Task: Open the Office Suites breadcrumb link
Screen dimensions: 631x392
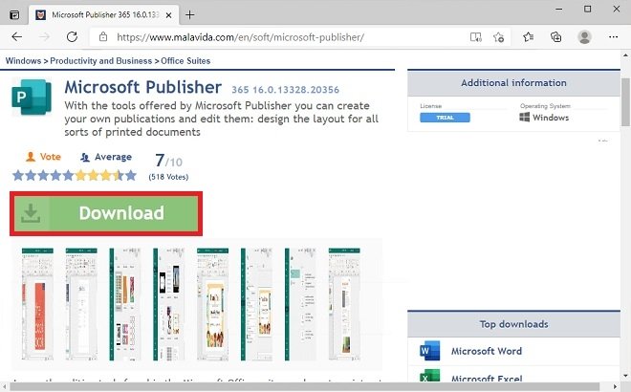Action: 185,61
